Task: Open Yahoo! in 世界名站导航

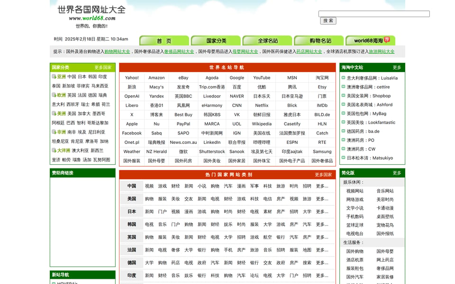Action: [x=132, y=78]
